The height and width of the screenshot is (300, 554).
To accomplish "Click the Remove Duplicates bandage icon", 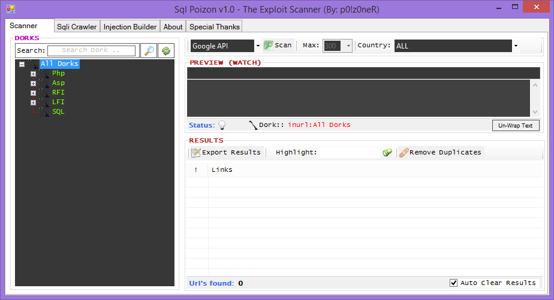I will click(x=404, y=153).
